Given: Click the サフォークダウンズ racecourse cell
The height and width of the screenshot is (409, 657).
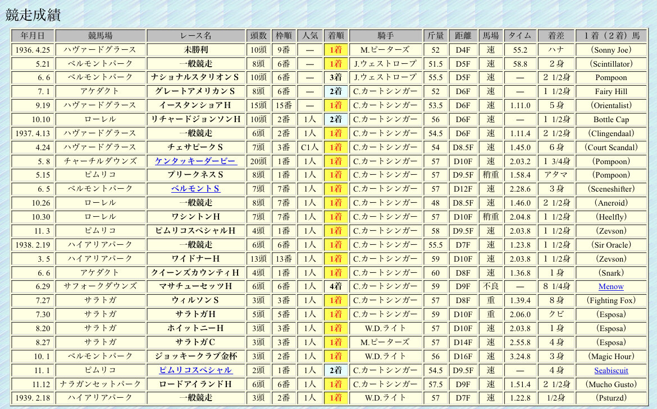Looking at the screenshot, I should pyautogui.click(x=100, y=286).
